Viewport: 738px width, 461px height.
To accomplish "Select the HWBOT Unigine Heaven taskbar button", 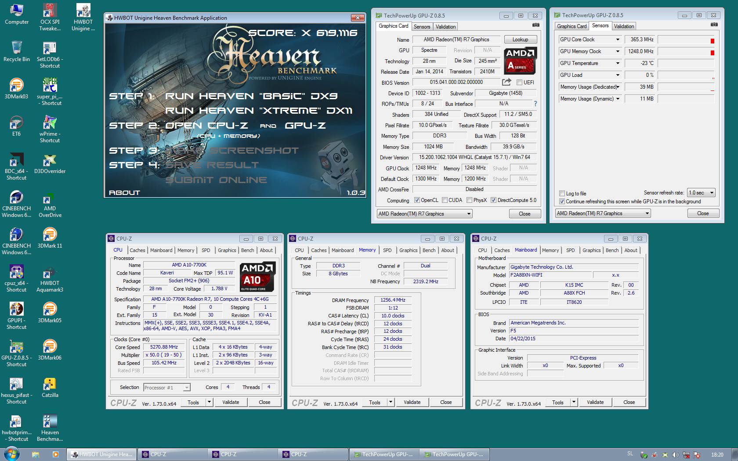I will (x=102, y=454).
